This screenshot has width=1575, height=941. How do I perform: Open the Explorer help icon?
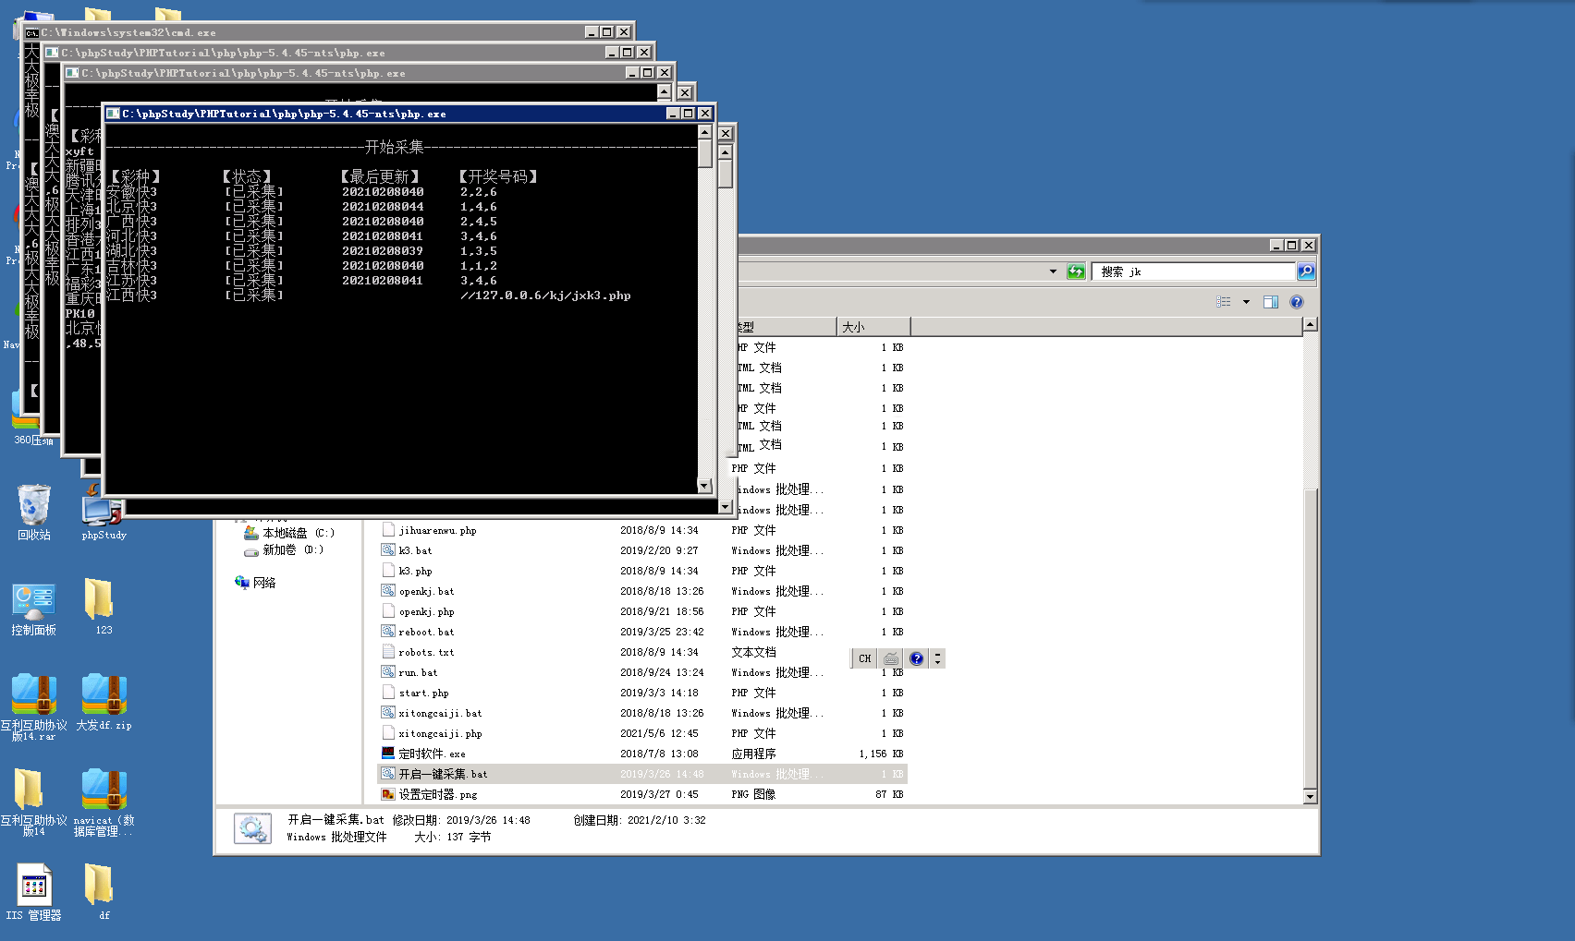(x=1297, y=302)
